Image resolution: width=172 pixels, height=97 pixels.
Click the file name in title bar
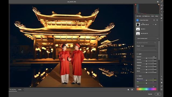coord(71,2)
